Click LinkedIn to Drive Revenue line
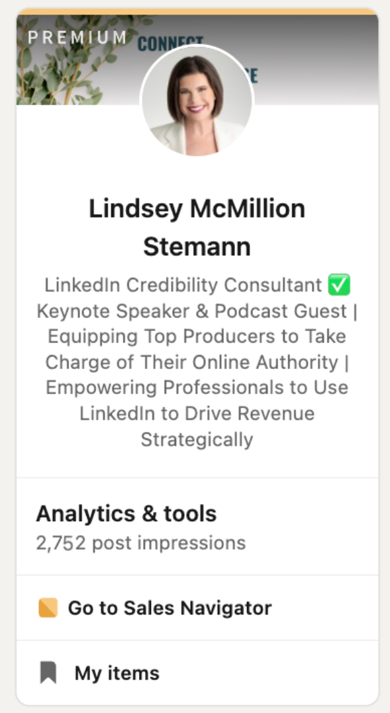 click(197, 413)
